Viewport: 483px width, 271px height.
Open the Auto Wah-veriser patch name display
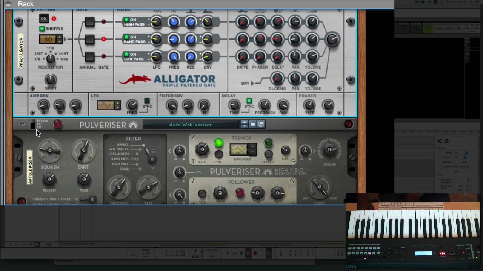point(190,125)
